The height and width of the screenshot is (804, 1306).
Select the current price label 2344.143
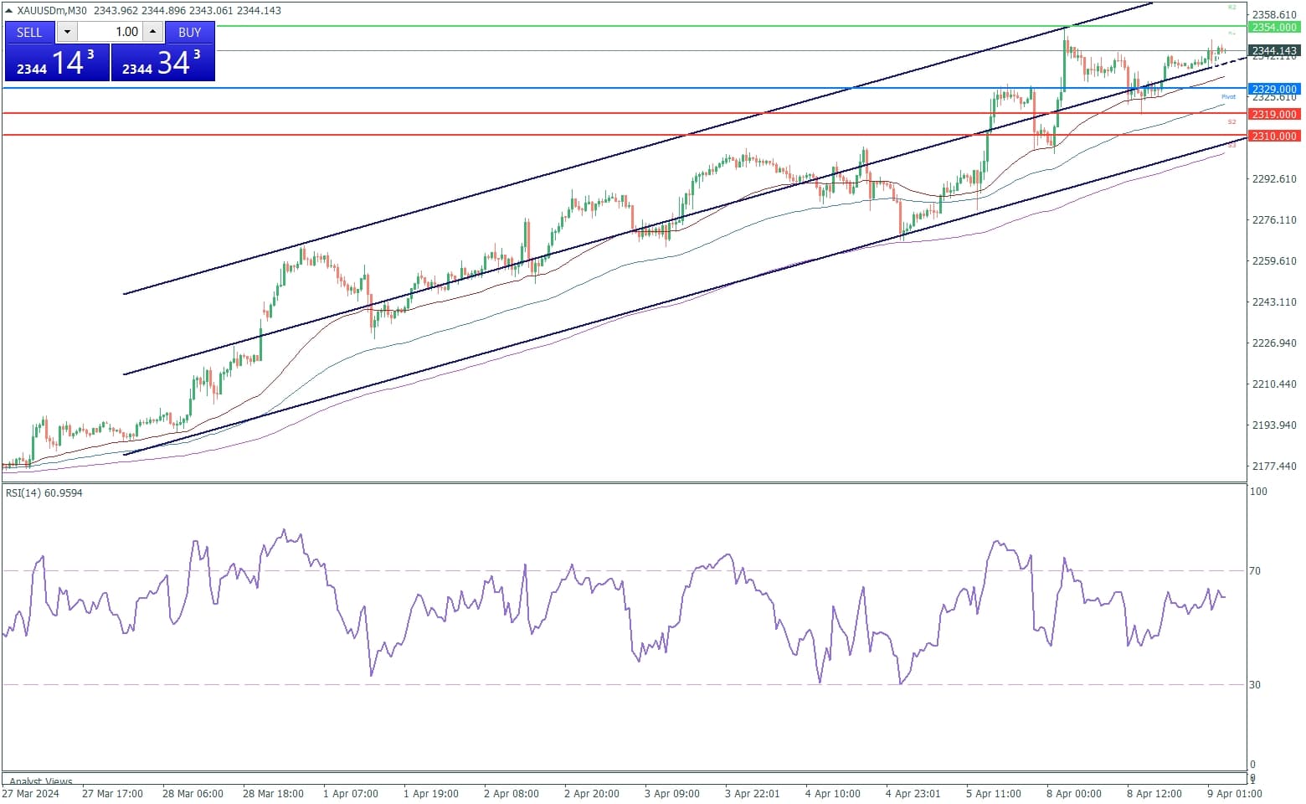coord(1274,51)
